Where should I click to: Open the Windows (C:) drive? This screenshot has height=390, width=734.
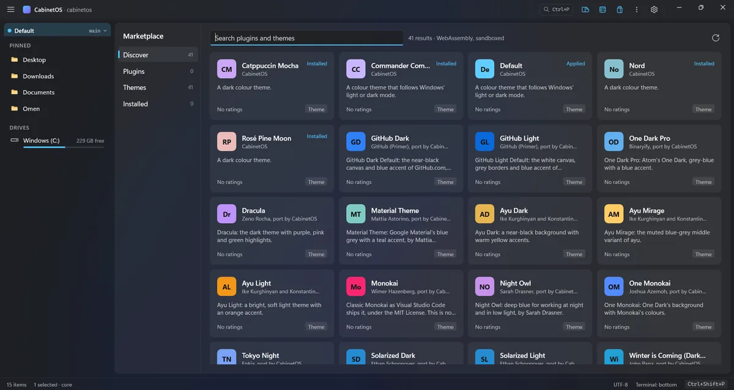click(57, 141)
